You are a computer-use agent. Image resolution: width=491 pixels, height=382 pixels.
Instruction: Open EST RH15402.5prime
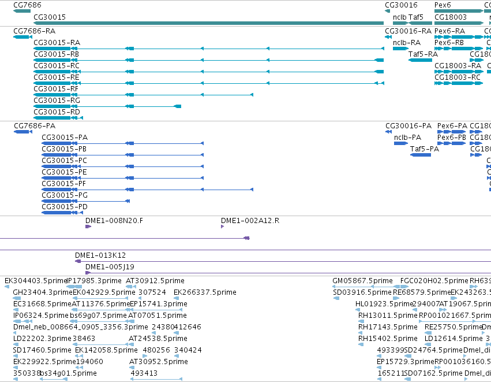[388, 339]
